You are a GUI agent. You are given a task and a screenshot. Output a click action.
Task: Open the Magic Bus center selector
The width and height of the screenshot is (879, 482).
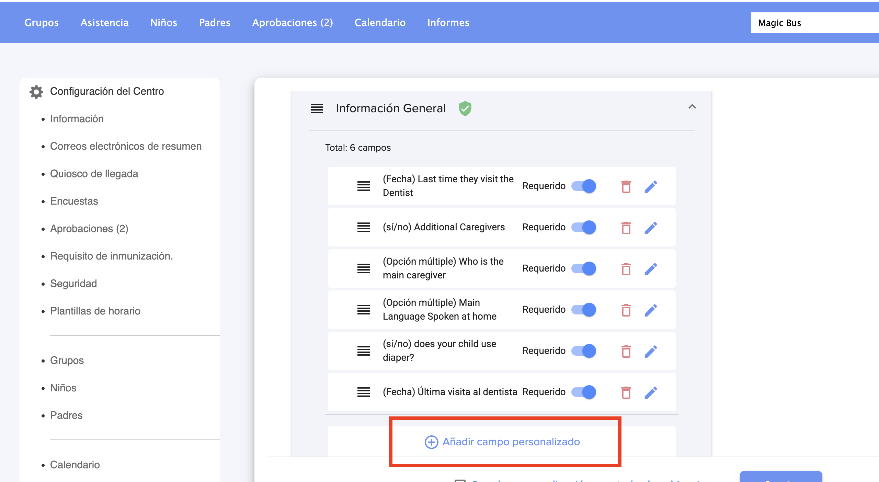click(x=814, y=23)
